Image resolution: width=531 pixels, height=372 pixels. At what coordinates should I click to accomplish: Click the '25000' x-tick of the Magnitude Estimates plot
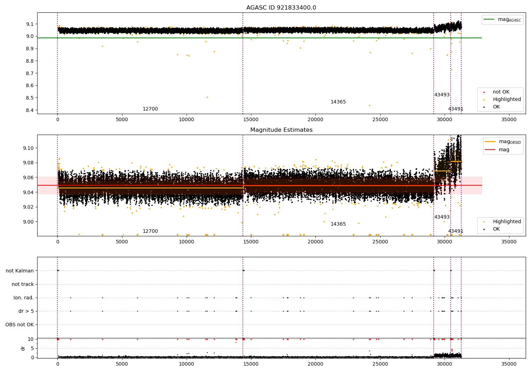click(380, 242)
